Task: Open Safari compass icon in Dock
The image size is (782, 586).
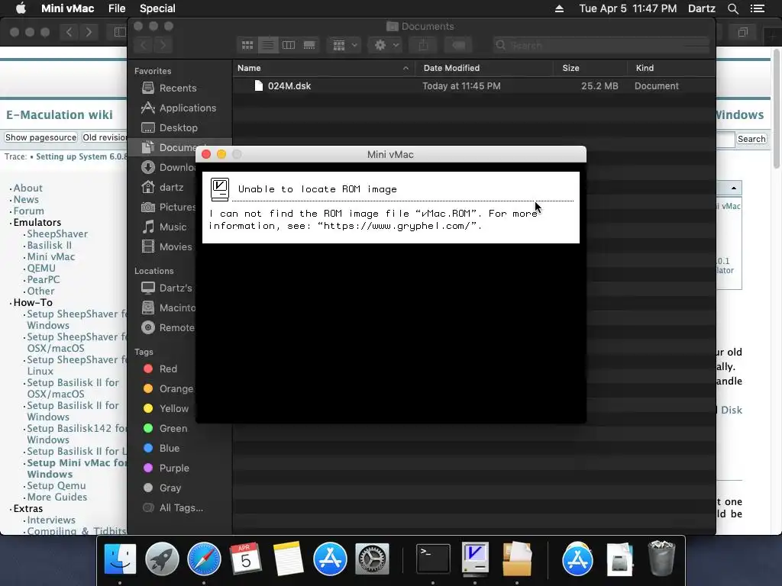Action: [204, 559]
